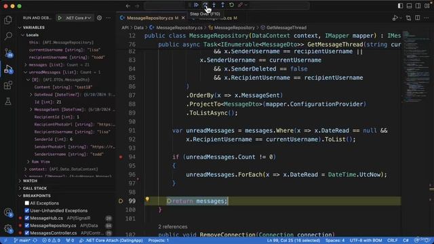
Task: Split the editor right
Action: (418, 18)
